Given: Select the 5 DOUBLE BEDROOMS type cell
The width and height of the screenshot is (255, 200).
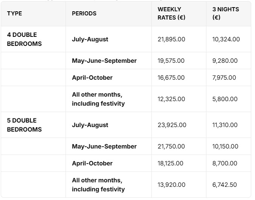Looking at the screenshot, I should click(x=24, y=125).
